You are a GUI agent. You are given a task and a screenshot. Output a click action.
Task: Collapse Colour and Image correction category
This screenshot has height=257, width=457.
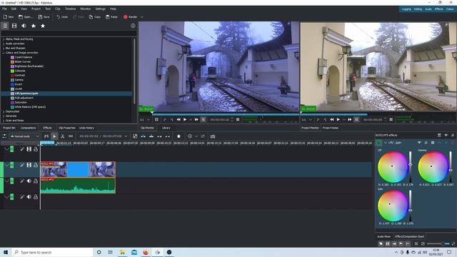click(4, 53)
